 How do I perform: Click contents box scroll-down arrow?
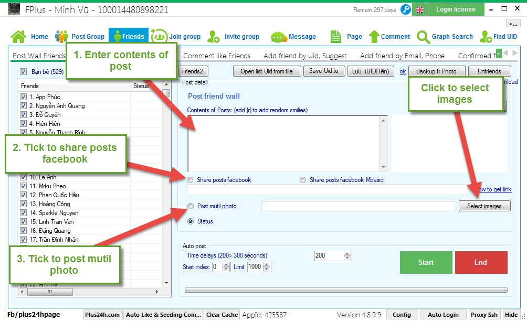[384, 167]
